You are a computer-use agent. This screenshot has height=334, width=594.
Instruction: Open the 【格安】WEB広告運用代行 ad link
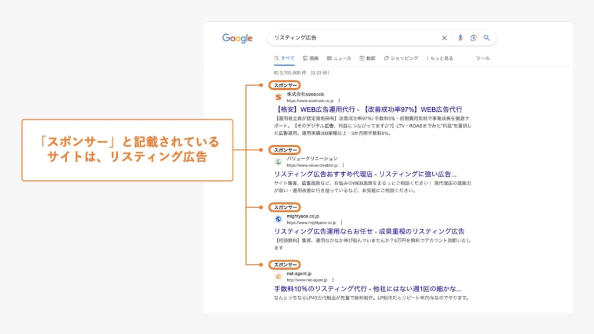[368, 110]
